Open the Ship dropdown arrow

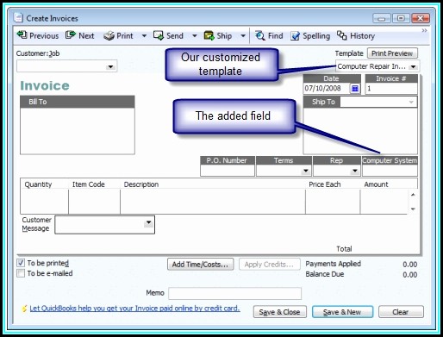[x=243, y=36]
